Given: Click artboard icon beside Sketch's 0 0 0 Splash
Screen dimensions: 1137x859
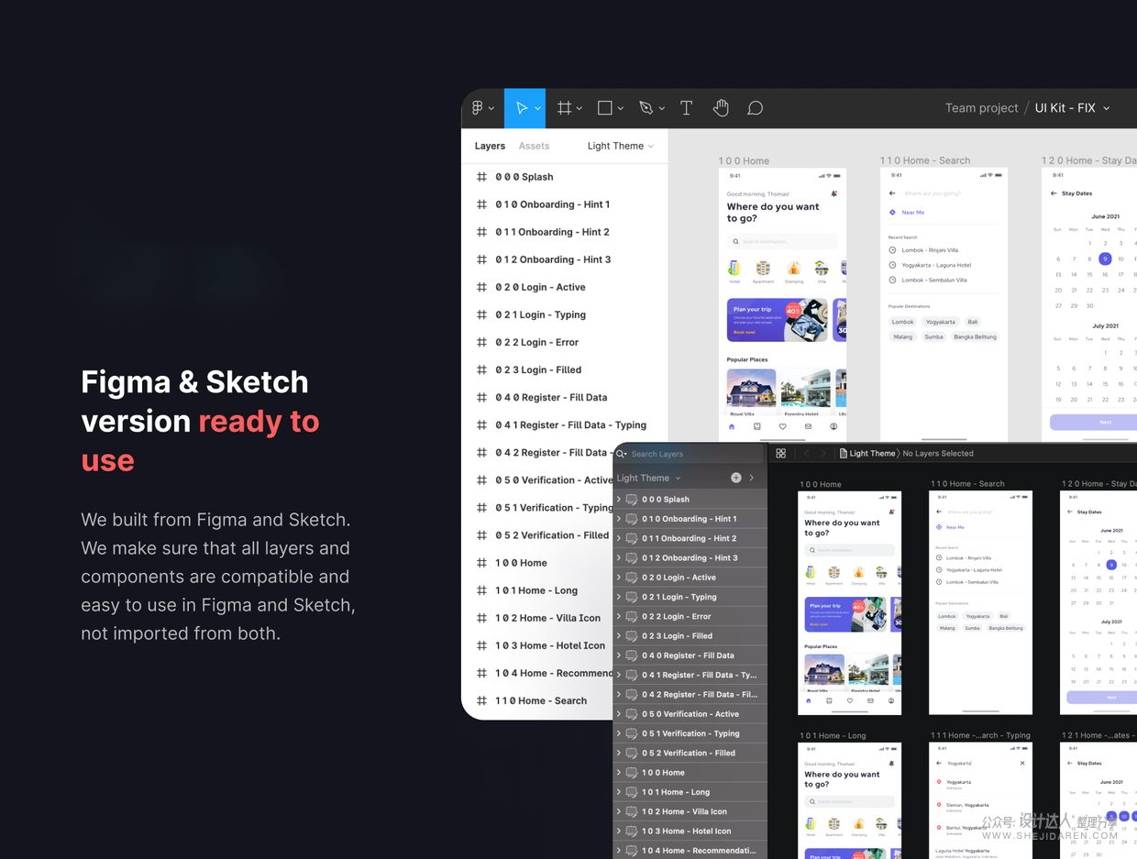Looking at the screenshot, I should [x=632, y=500].
